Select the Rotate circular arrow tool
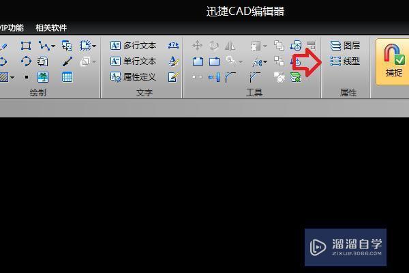 point(213,46)
